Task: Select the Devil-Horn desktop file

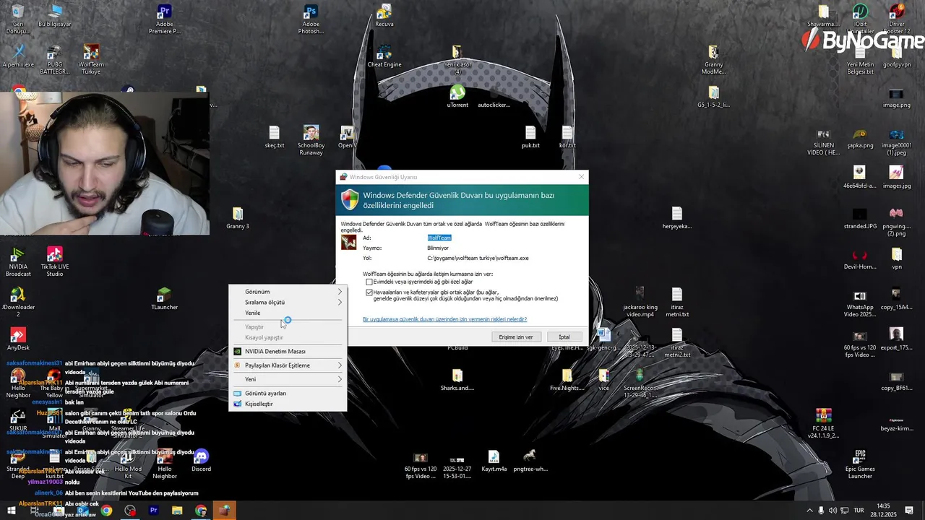Action: tap(860, 259)
